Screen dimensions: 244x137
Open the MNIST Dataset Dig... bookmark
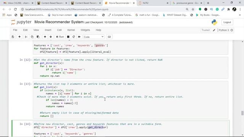175,15
